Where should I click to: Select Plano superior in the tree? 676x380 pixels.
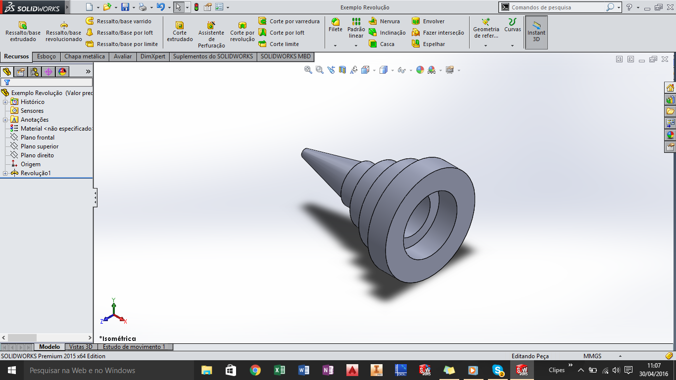[x=34, y=146]
